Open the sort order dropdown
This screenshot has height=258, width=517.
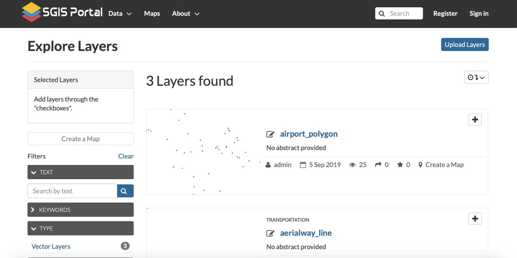476,77
